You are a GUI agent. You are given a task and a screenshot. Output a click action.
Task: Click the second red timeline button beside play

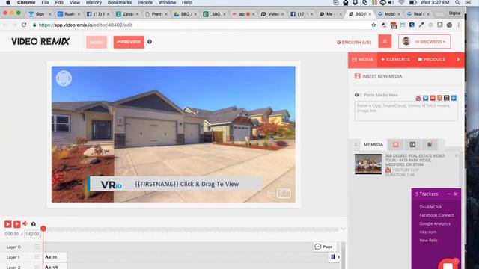point(17,224)
